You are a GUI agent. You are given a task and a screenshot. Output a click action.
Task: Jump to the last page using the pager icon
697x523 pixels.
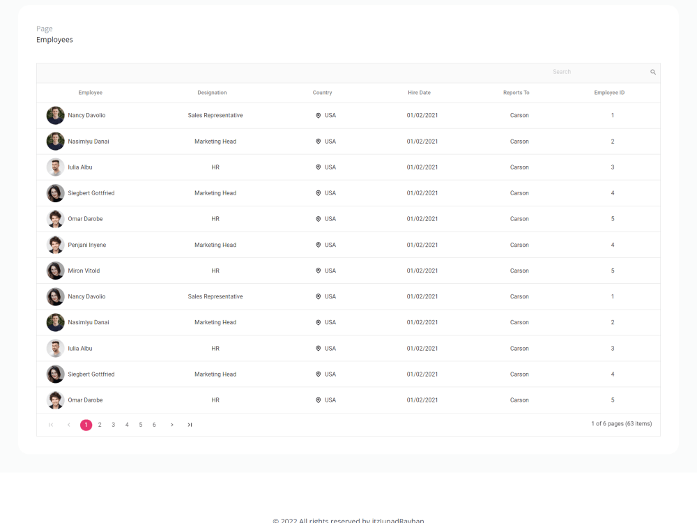pyautogui.click(x=189, y=424)
